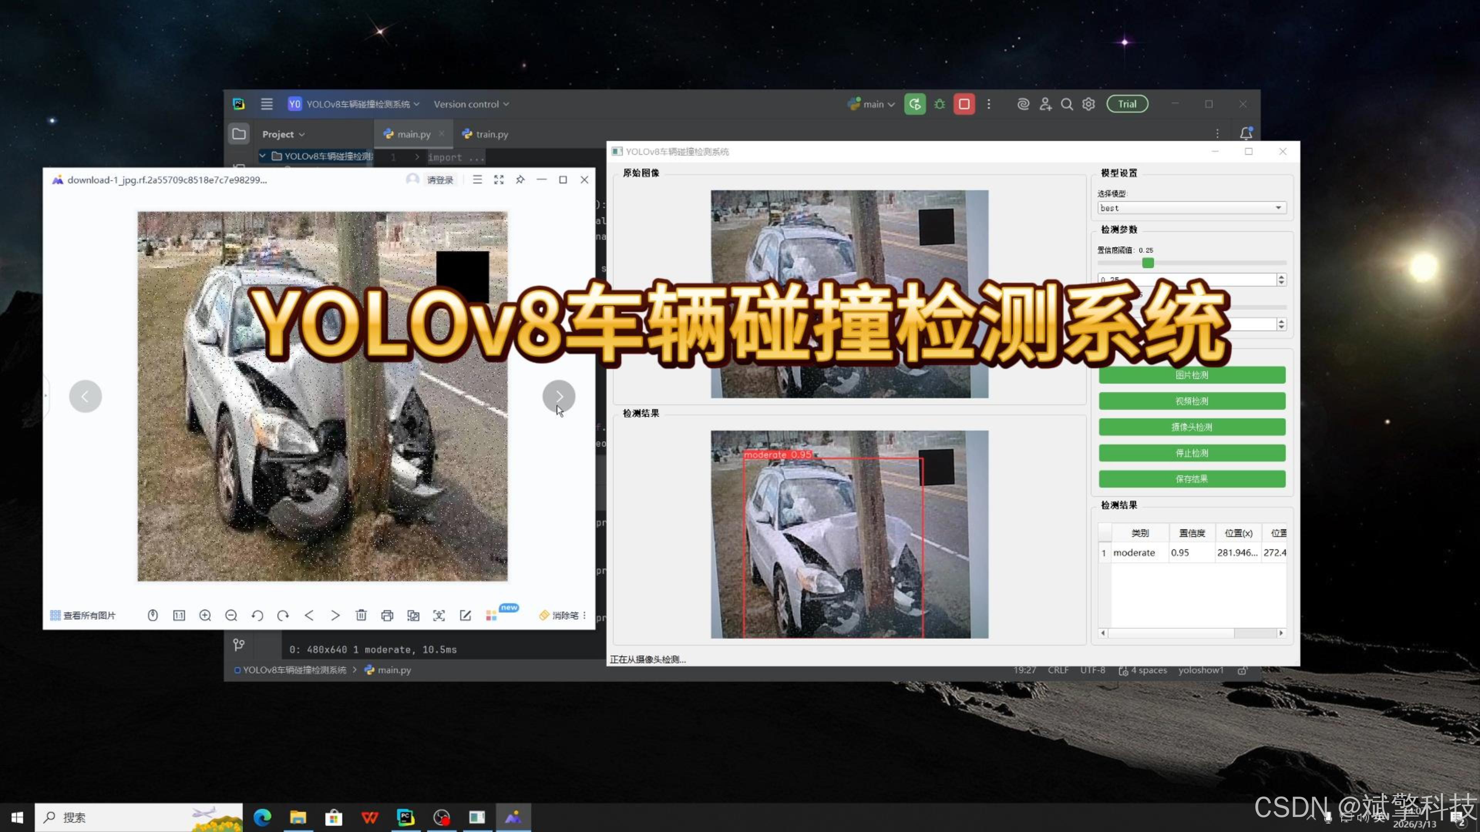Click the edit image pencil icon
The width and height of the screenshot is (1480, 832).
[465, 616]
